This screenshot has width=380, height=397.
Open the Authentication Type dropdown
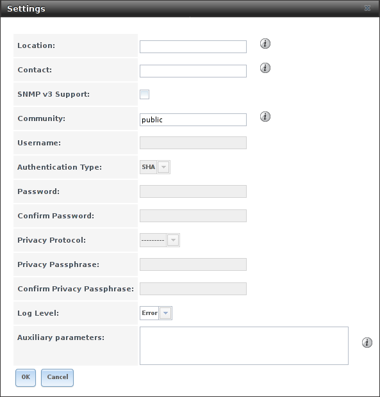click(x=163, y=167)
